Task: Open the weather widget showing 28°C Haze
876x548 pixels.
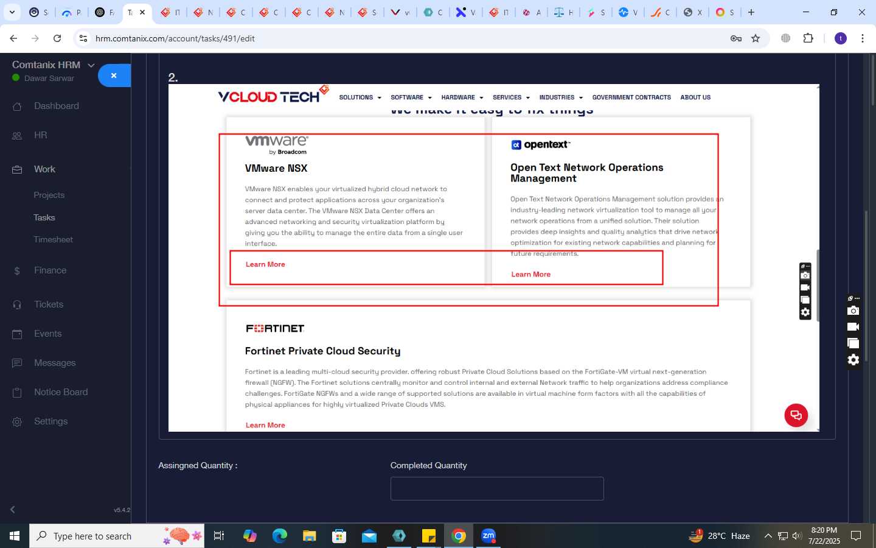Action: 719,536
